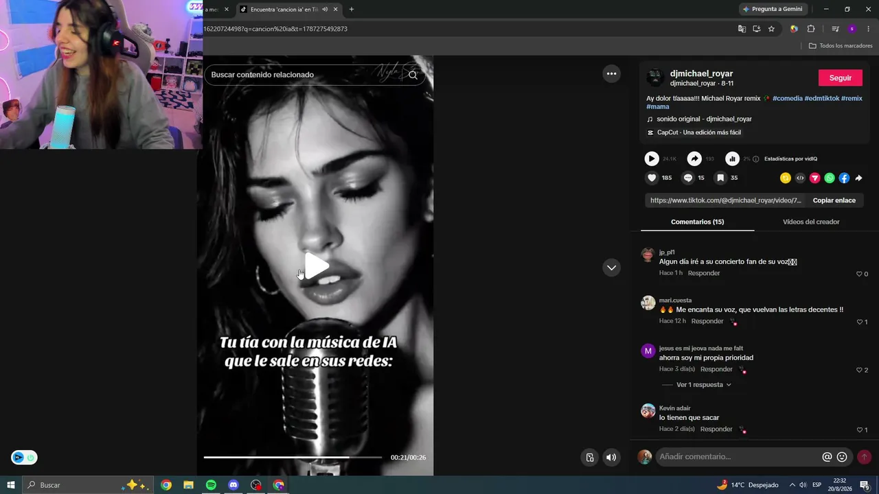Open the #mama hashtag

[658, 107]
